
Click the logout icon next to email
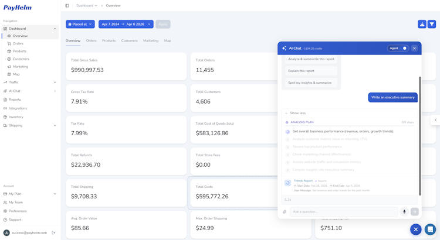pyautogui.click(x=53, y=233)
